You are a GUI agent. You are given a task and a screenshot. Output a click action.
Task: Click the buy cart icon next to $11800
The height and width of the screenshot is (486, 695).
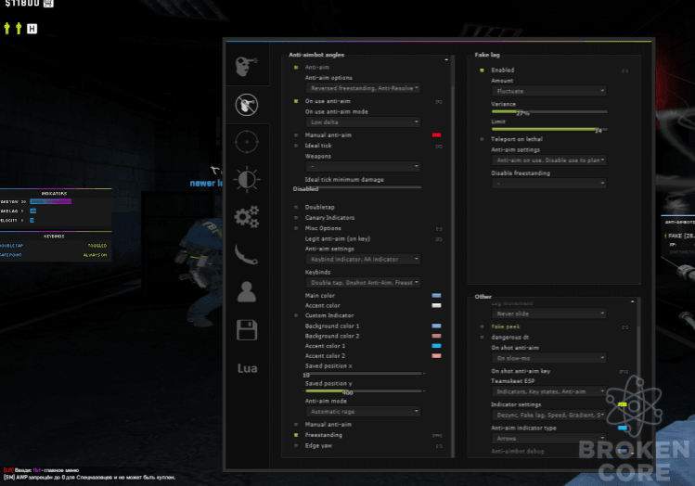point(48,3)
